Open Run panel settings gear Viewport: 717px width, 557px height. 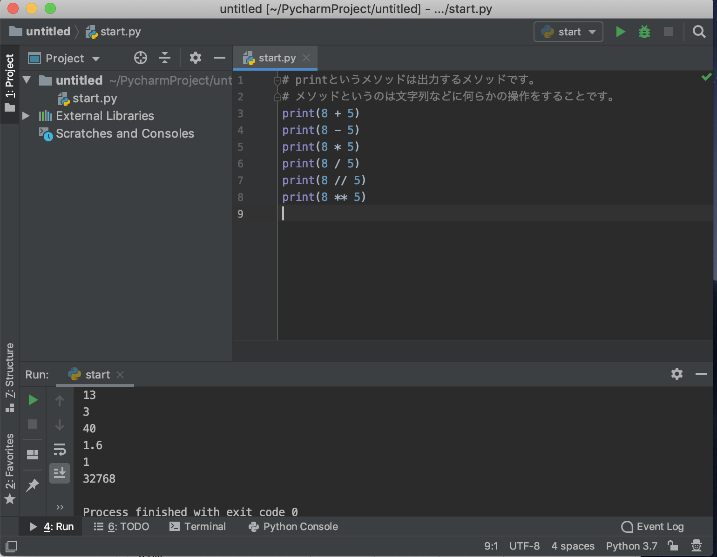click(677, 374)
